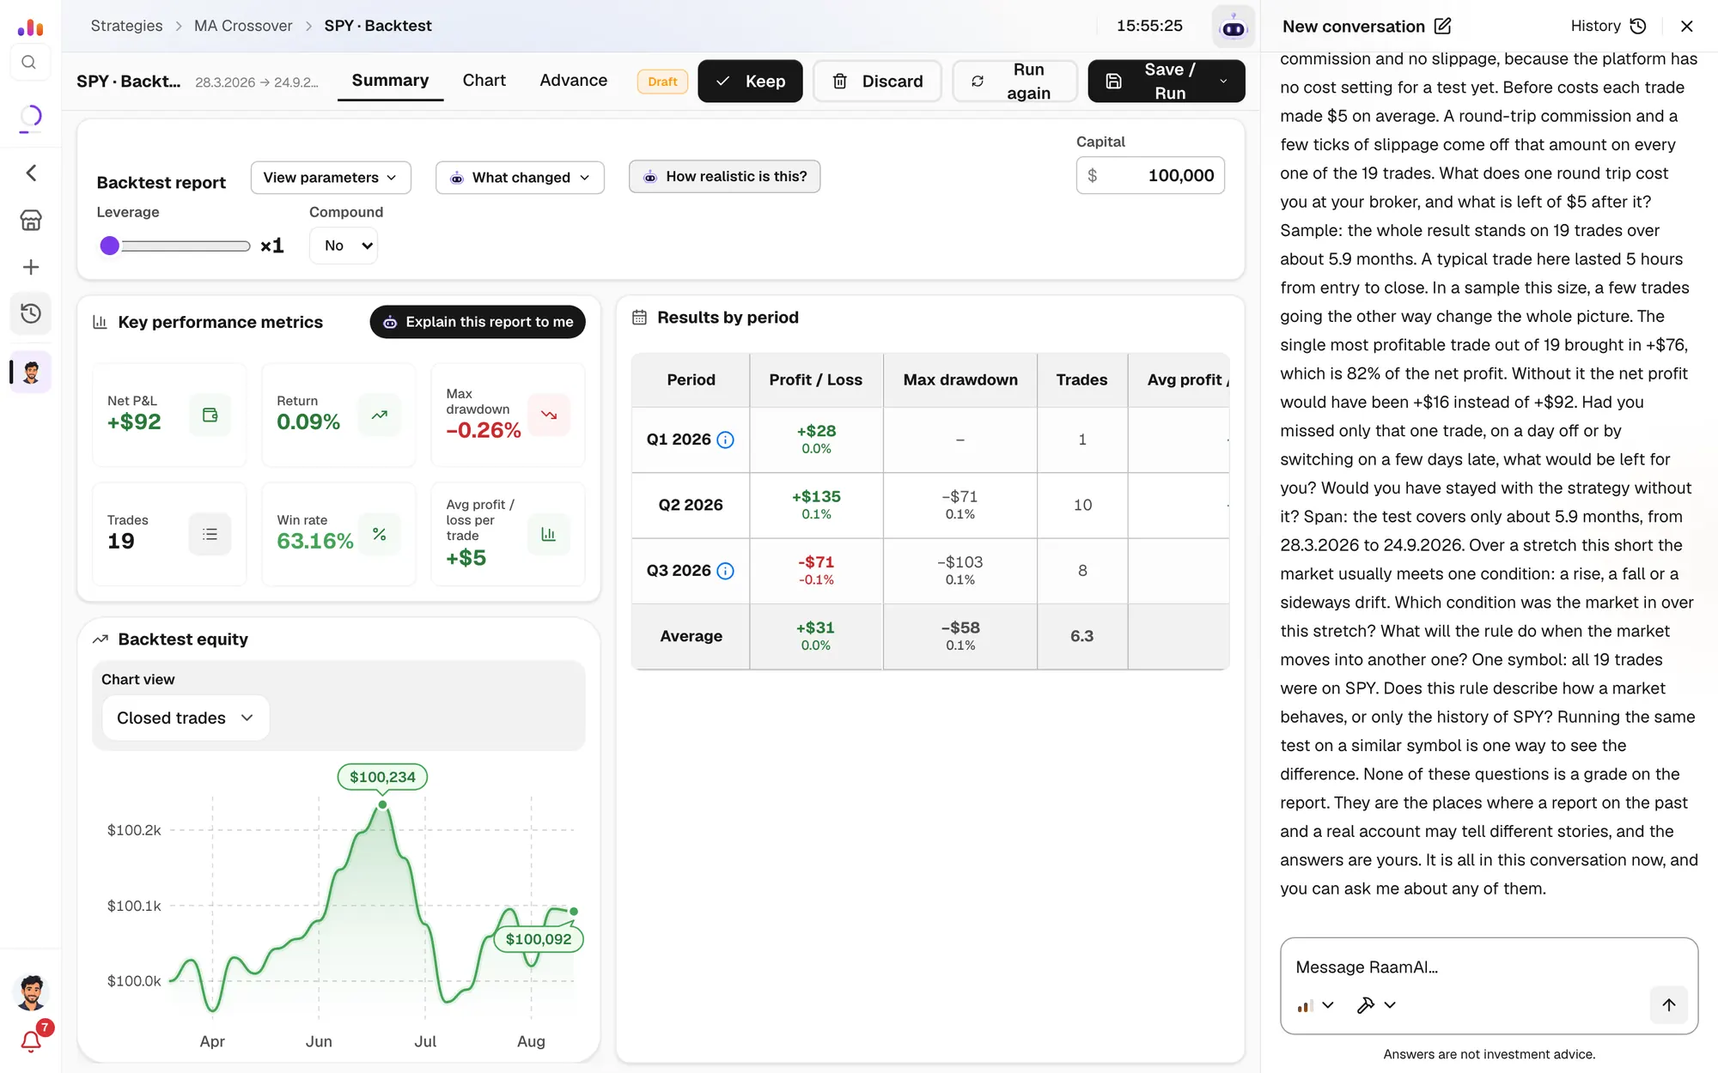1718x1073 pixels.
Task: Click the app logo at top left
Action: click(x=30, y=27)
